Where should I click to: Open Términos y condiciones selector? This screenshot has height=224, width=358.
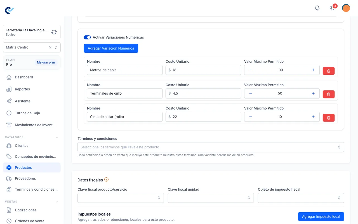coord(211,147)
